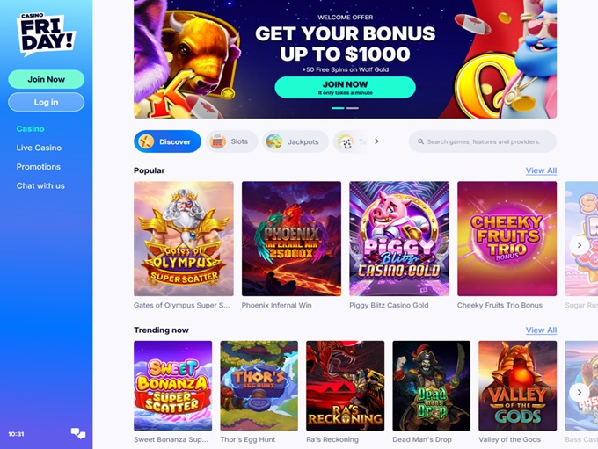Select the second banner slide indicator
This screenshot has height=449, width=598.
[x=353, y=108]
